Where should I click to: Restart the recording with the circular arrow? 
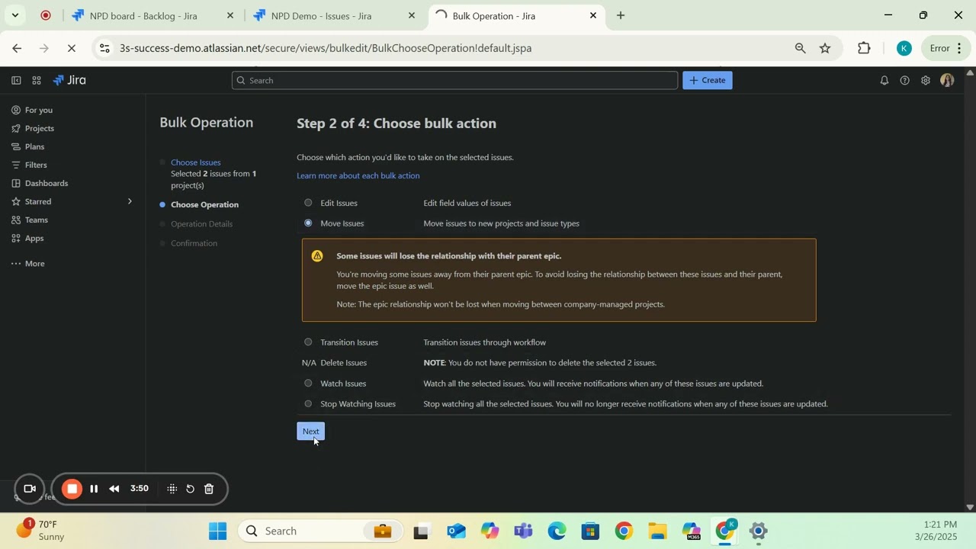pyautogui.click(x=190, y=489)
